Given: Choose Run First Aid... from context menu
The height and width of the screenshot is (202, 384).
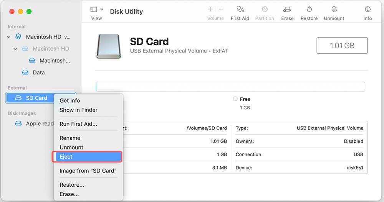Looking at the screenshot, I should tap(78, 124).
